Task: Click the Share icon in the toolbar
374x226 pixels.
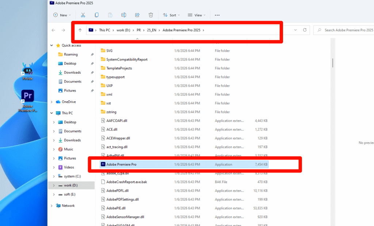Action: point(137,15)
